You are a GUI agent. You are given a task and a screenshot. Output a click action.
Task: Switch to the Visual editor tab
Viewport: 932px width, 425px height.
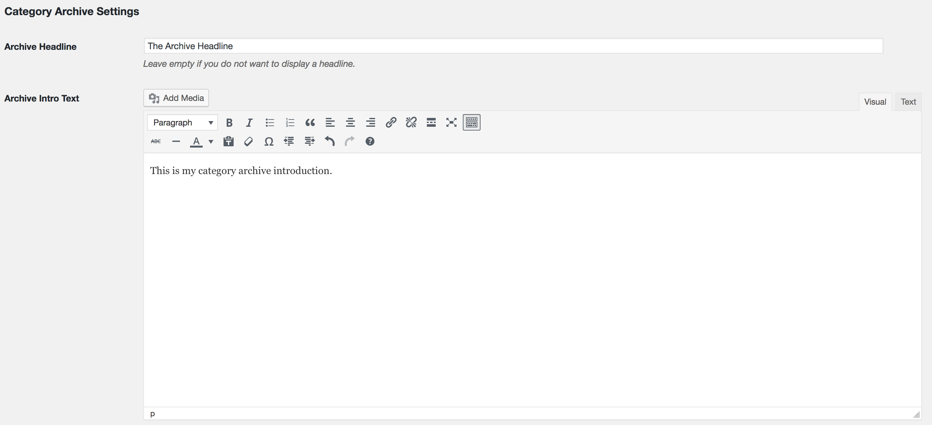[875, 102]
